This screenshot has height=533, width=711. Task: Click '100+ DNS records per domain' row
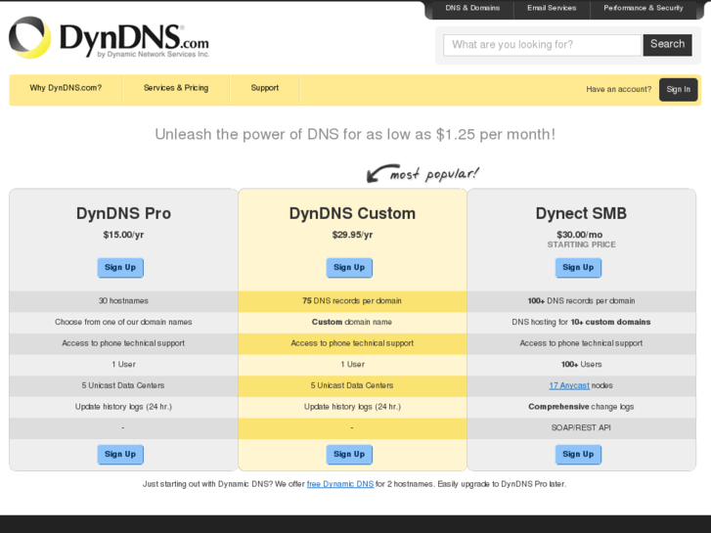[581, 301]
